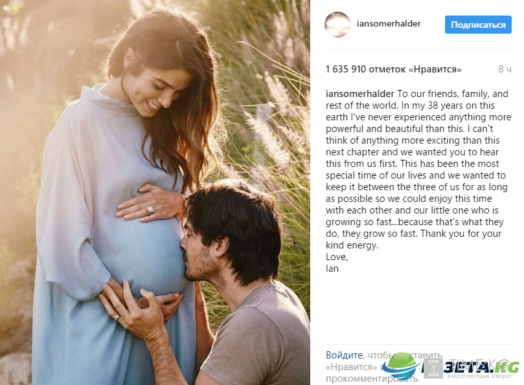524x385 pixels.
Task: Click the blue Подписаться button
Action: tap(478, 25)
